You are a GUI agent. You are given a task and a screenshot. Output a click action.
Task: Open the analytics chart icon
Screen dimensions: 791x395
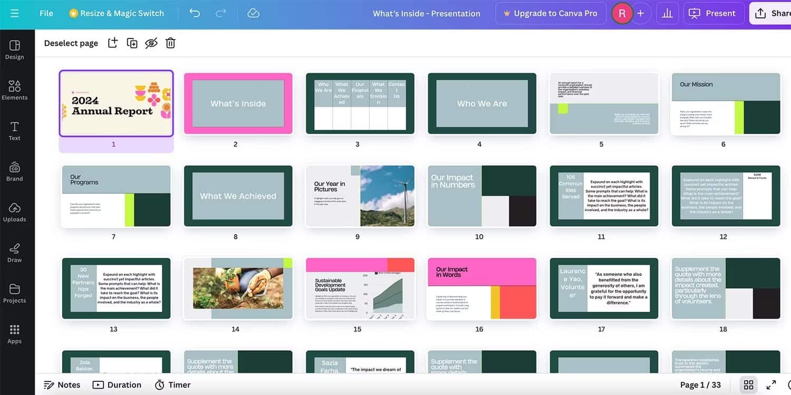tap(667, 13)
